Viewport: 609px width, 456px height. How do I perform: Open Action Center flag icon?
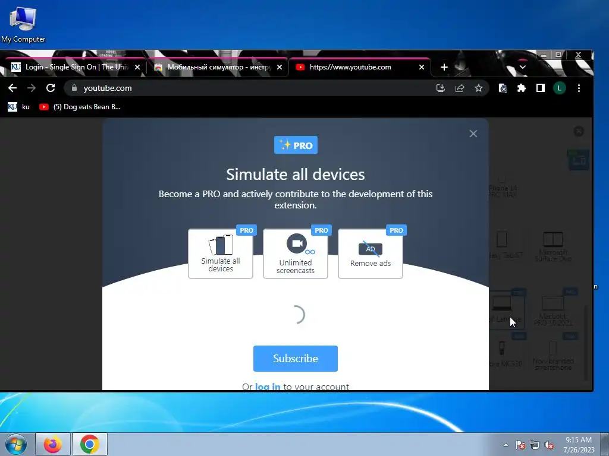point(520,445)
